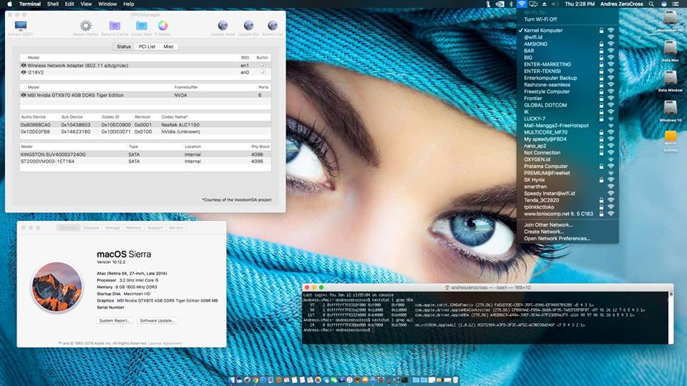This screenshot has width=687, height=386.
Task: Open the P States color wheel icon
Action: click(x=162, y=26)
